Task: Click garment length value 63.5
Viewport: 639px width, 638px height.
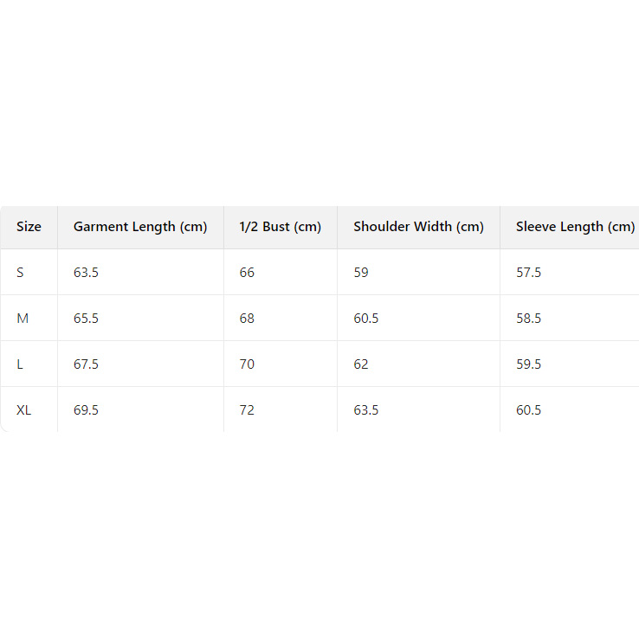Action: 86,273
